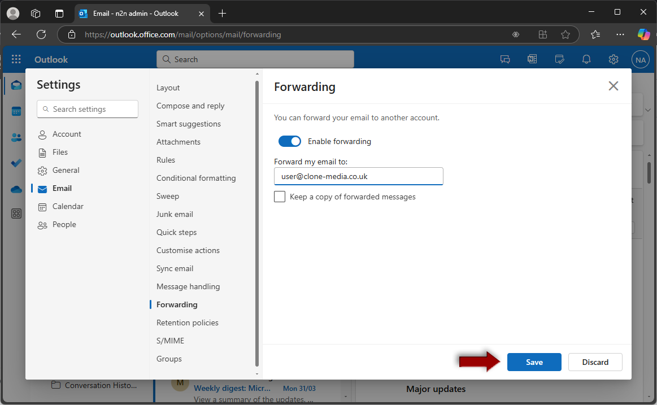Open Sweep settings
Viewport: 657px width, 405px height.
tap(168, 196)
